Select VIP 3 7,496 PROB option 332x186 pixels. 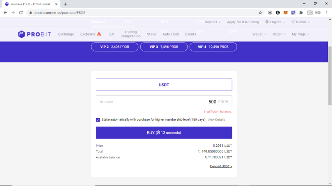164,47
